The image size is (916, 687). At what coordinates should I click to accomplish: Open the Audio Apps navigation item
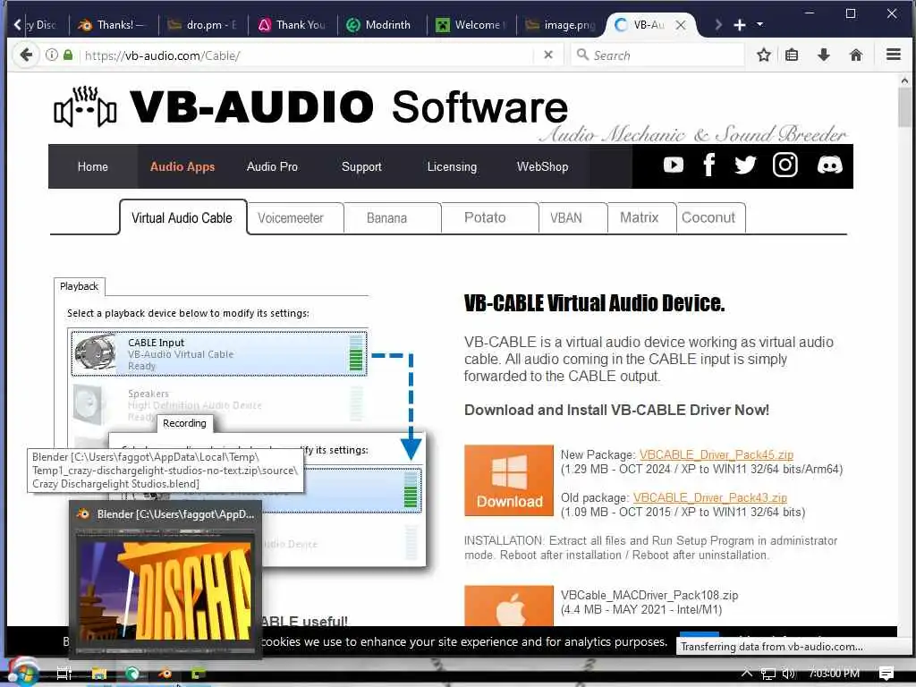pos(182,167)
